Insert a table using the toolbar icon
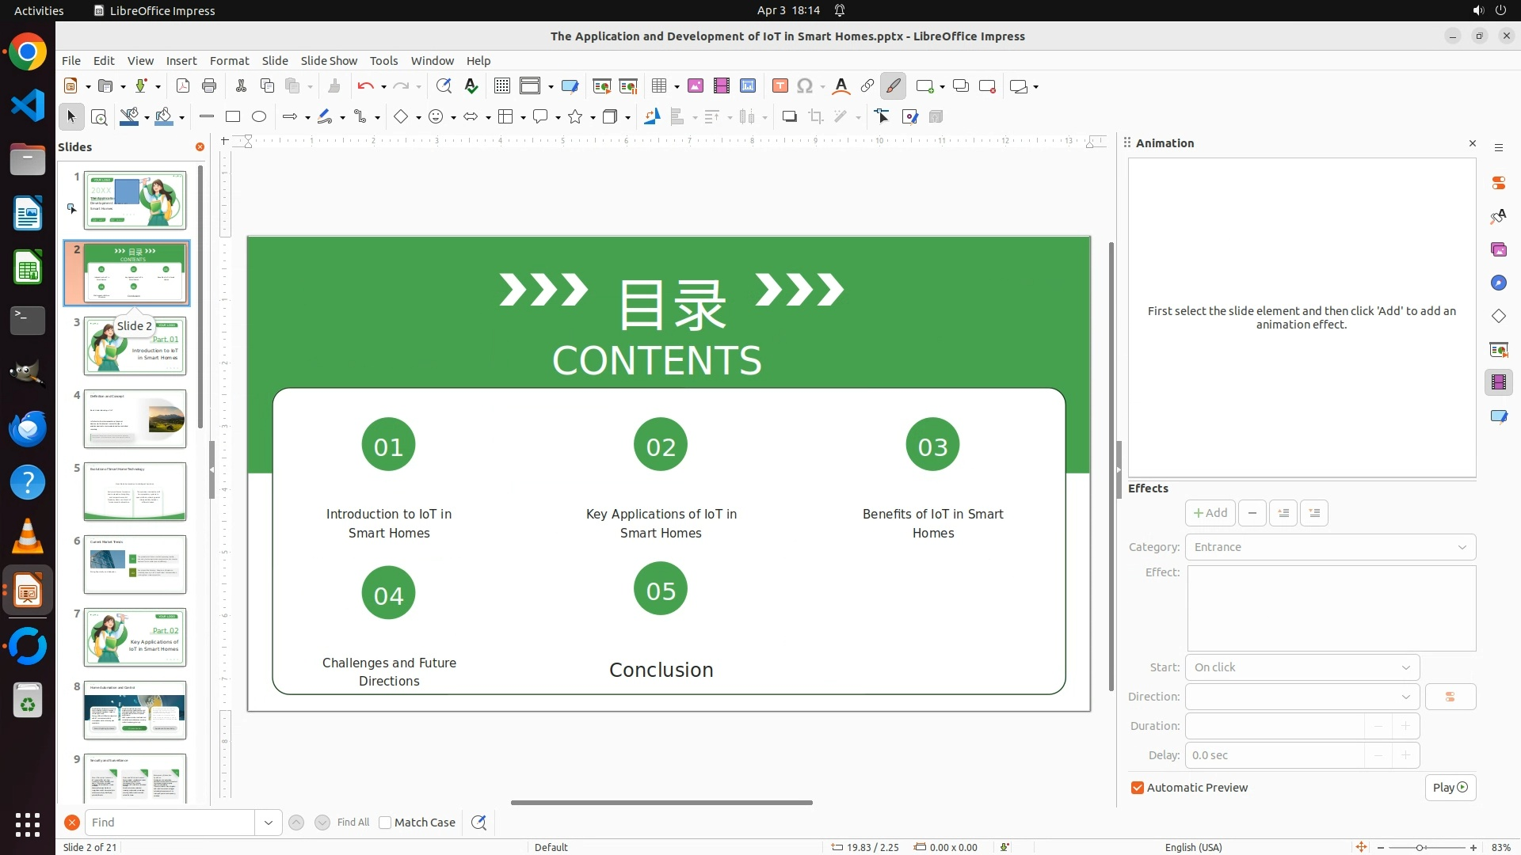 659,86
